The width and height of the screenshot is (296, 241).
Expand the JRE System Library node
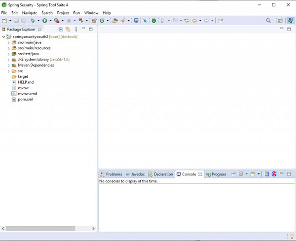click(9, 60)
